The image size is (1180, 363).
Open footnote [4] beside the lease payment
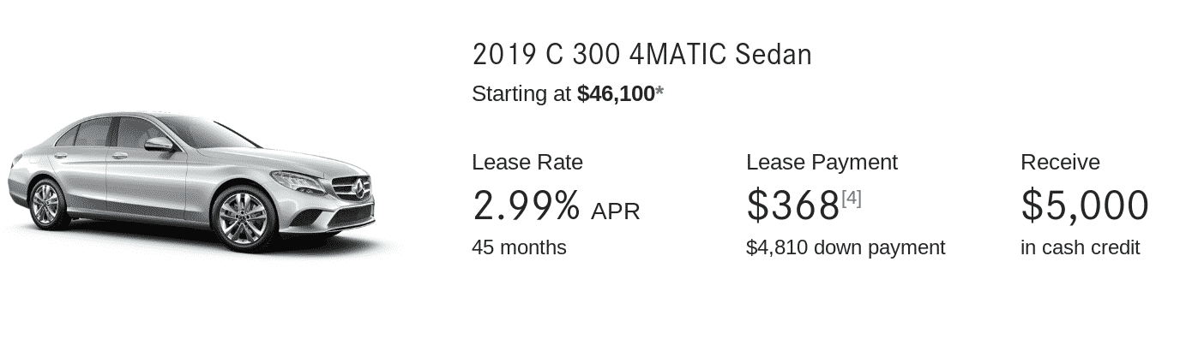pos(851,199)
